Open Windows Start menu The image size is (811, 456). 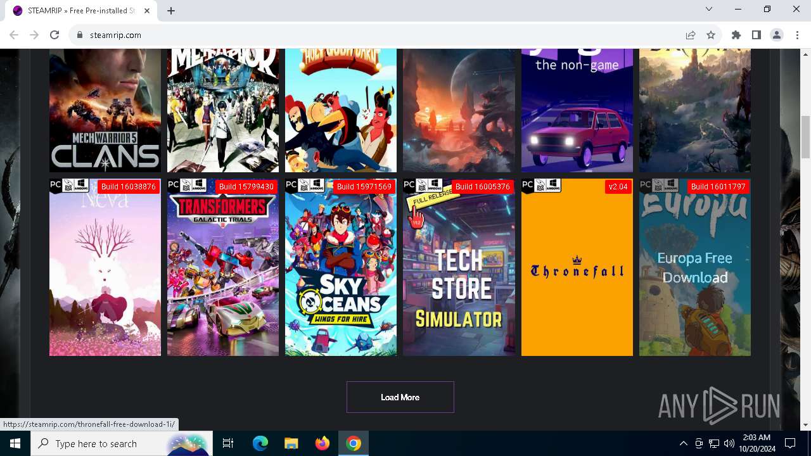click(15, 443)
